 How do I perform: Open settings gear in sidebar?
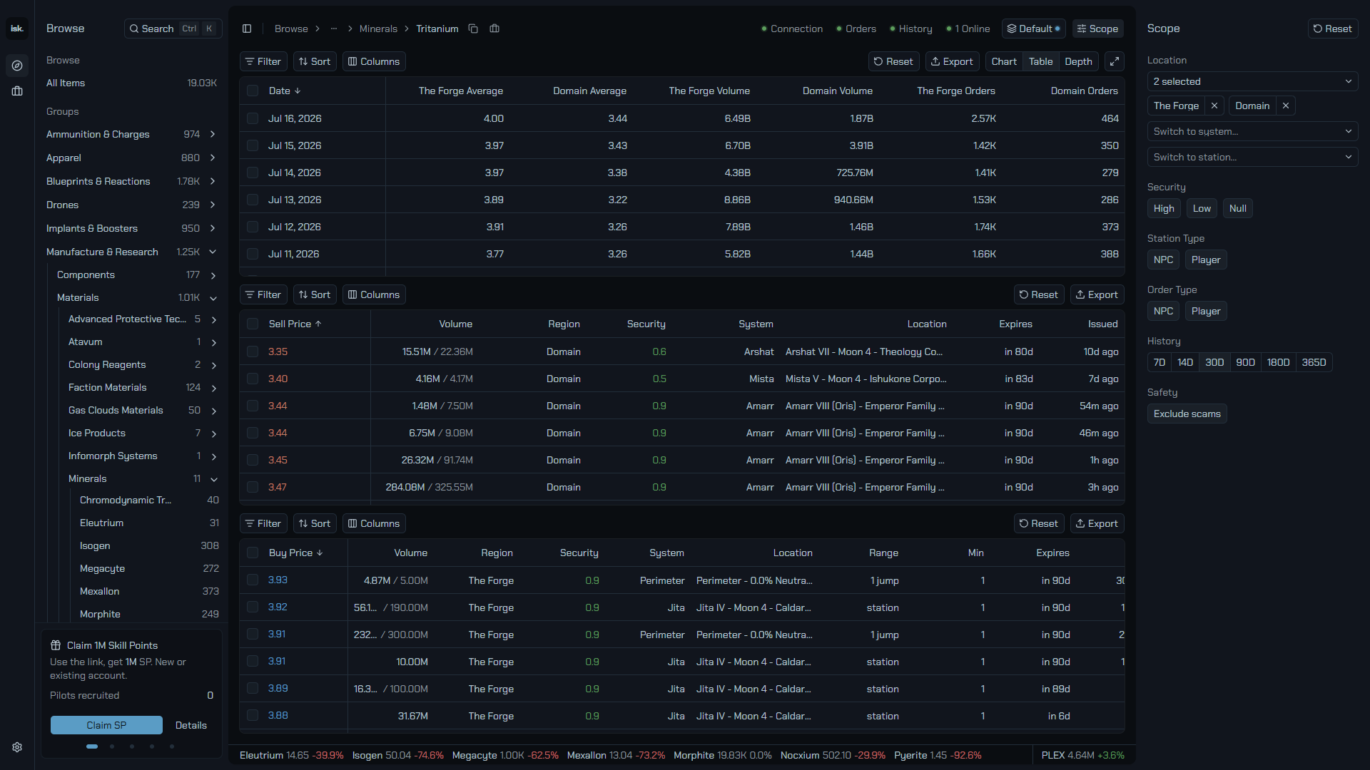click(17, 747)
